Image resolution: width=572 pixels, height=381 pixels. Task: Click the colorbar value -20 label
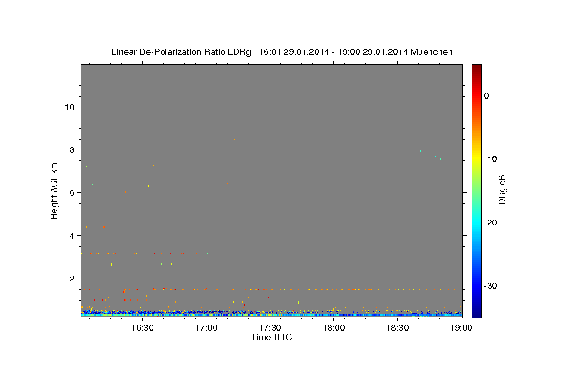[490, 222]
